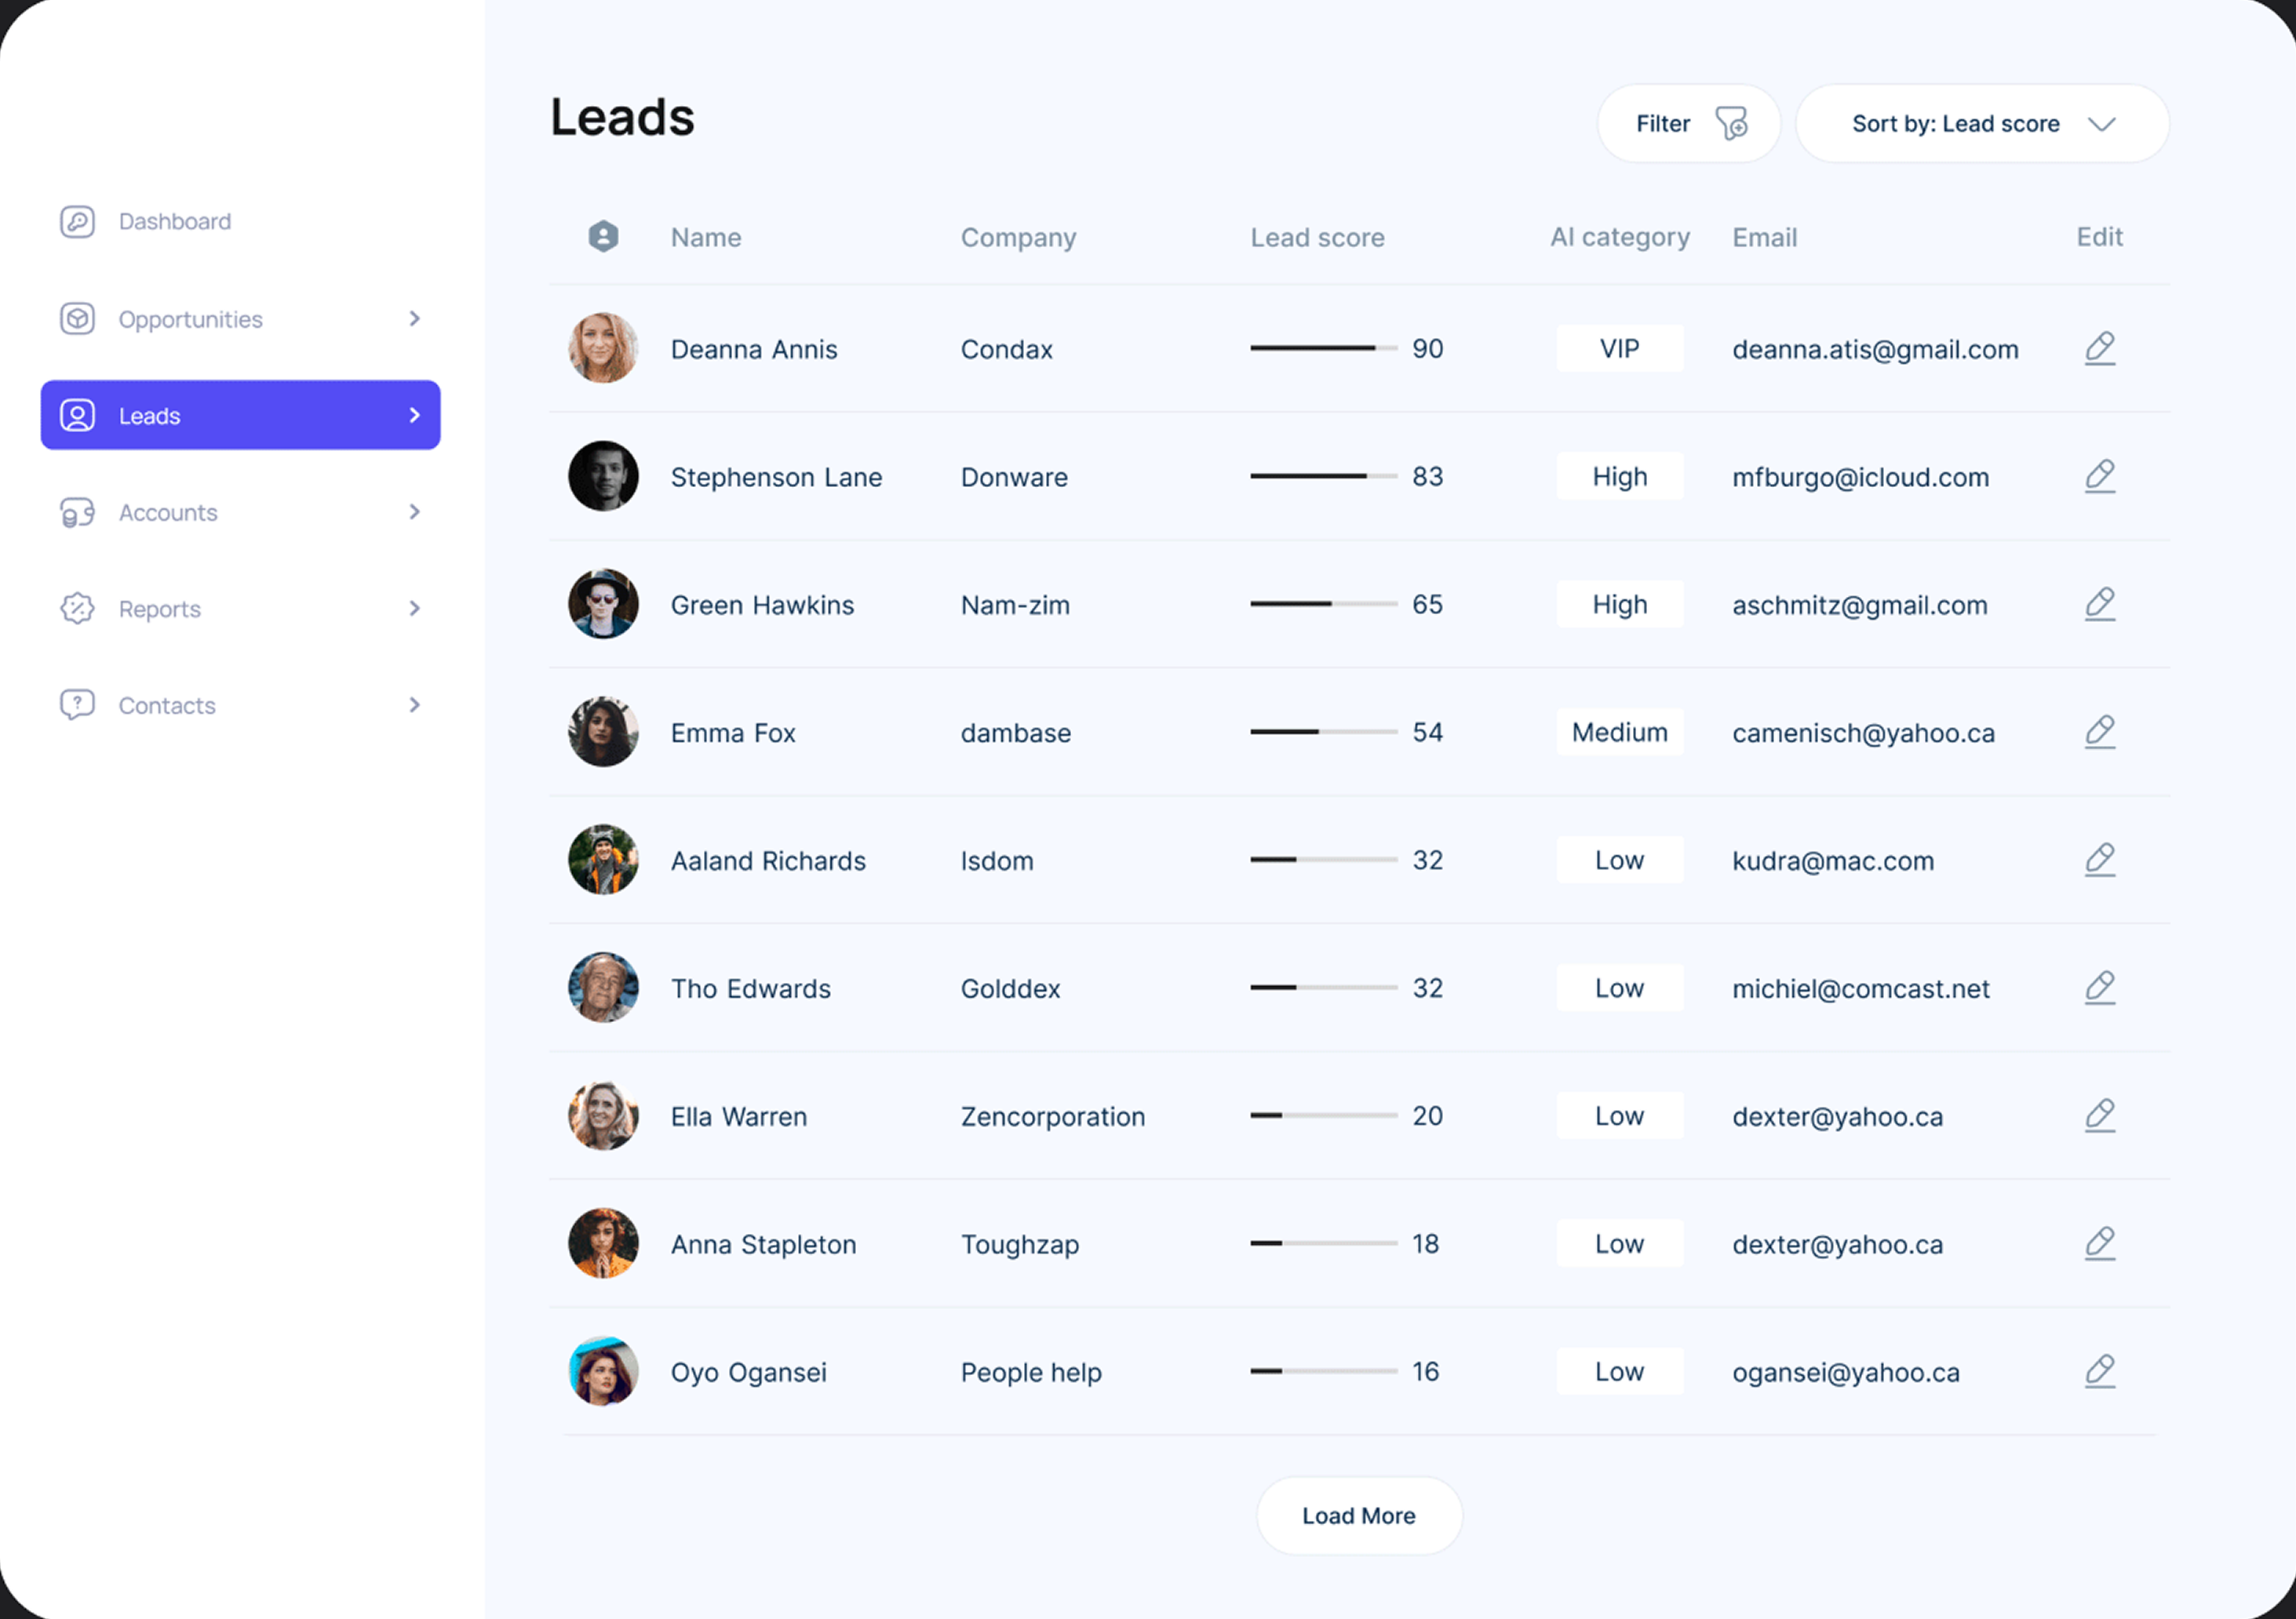Edit the Tho Edwards lead row
This screenshot has height=1619, width=2296.
pyautogui.click(x=2100, y=988)
